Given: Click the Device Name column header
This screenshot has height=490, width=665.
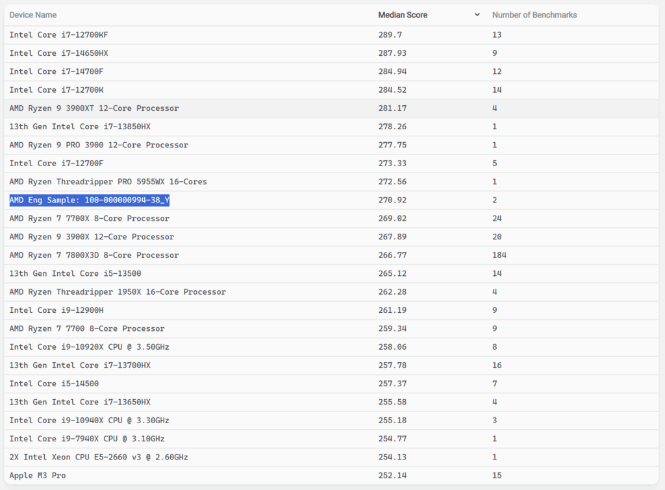Looking at the screenshot, I should (32, 15).
